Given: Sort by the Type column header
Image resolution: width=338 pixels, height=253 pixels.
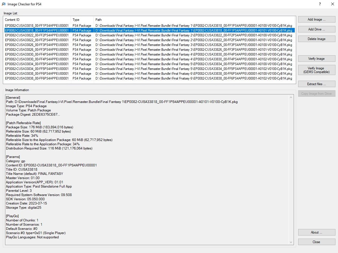Looking at the screenshot, I should (x=82, y=19).
